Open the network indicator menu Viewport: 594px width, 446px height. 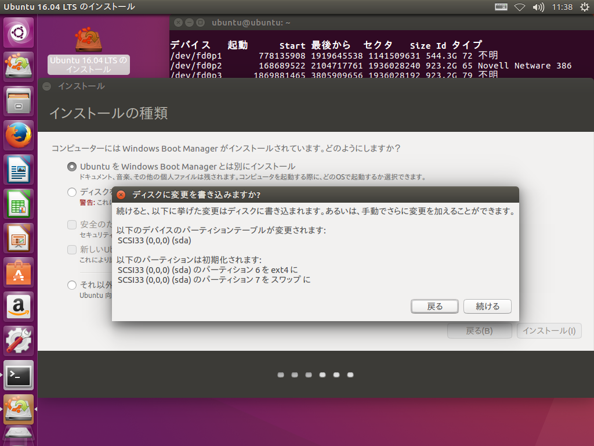tap(520, 7)
